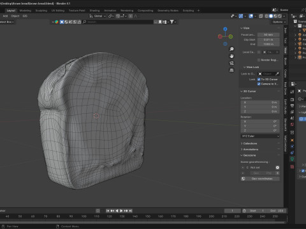Screen dimensions: 306x229
Task: Open the Select Box tool dropdown
Action: point(7,22)
